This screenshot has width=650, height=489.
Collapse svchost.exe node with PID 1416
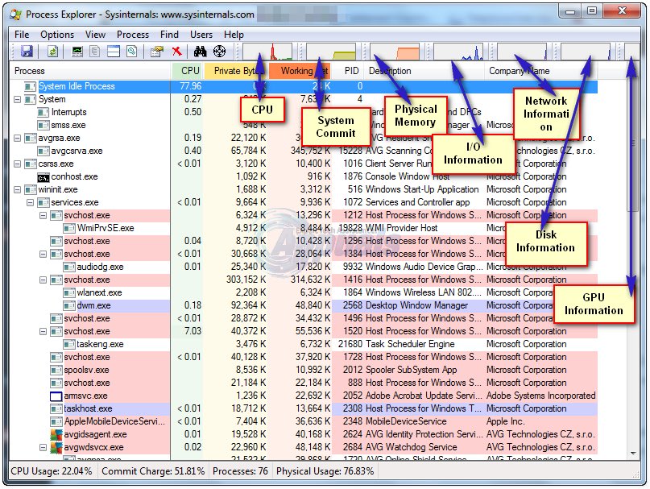pos(43,280)
